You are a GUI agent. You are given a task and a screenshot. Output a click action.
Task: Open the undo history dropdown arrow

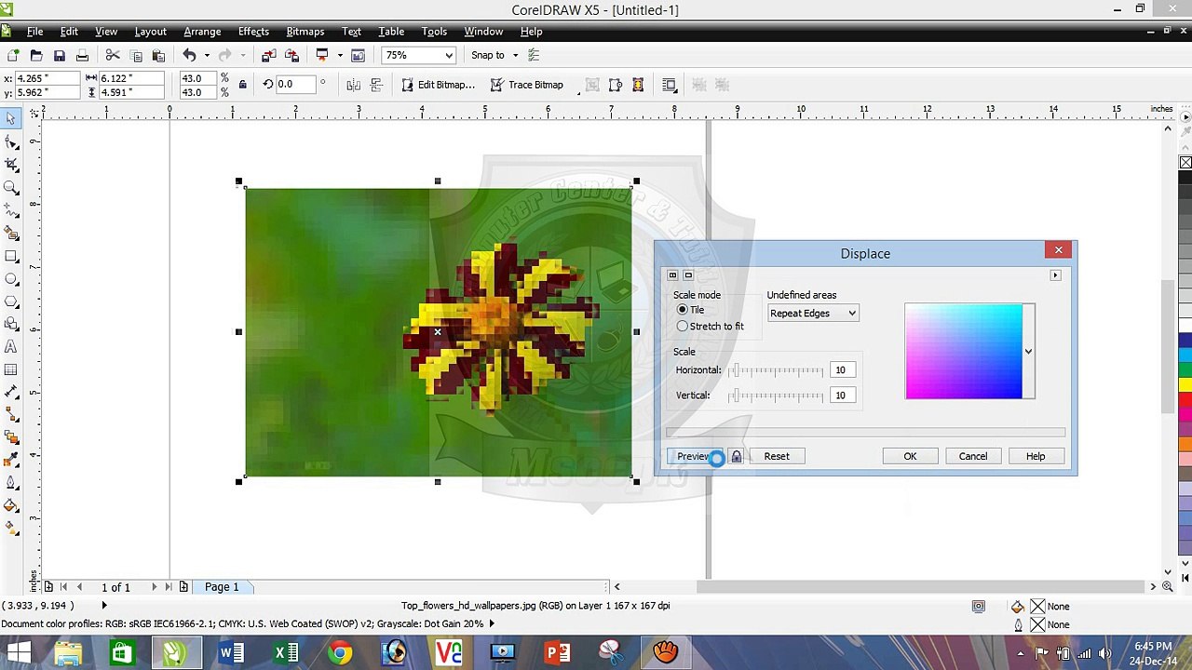point(207,56)
